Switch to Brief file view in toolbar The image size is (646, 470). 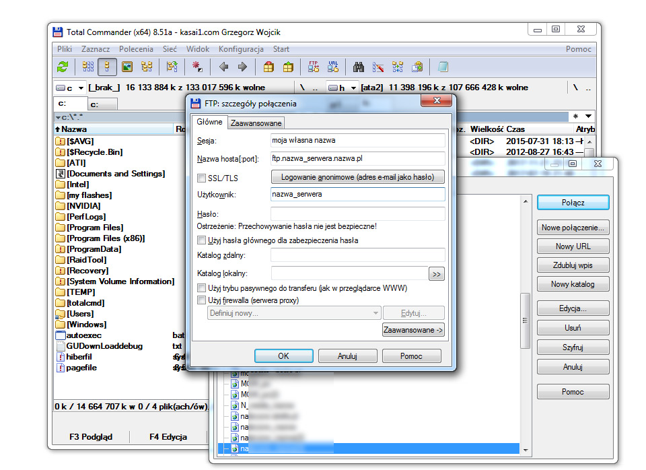click(87, 67)
